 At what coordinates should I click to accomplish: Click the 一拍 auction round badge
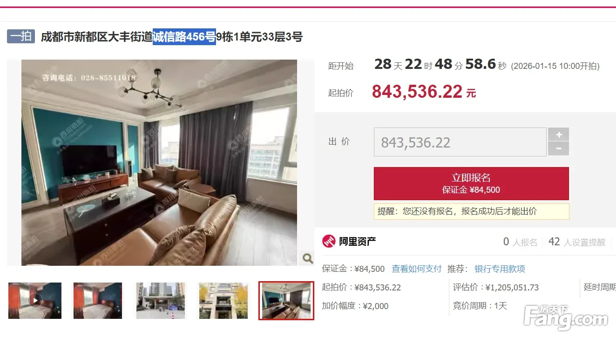pos(21,36)
